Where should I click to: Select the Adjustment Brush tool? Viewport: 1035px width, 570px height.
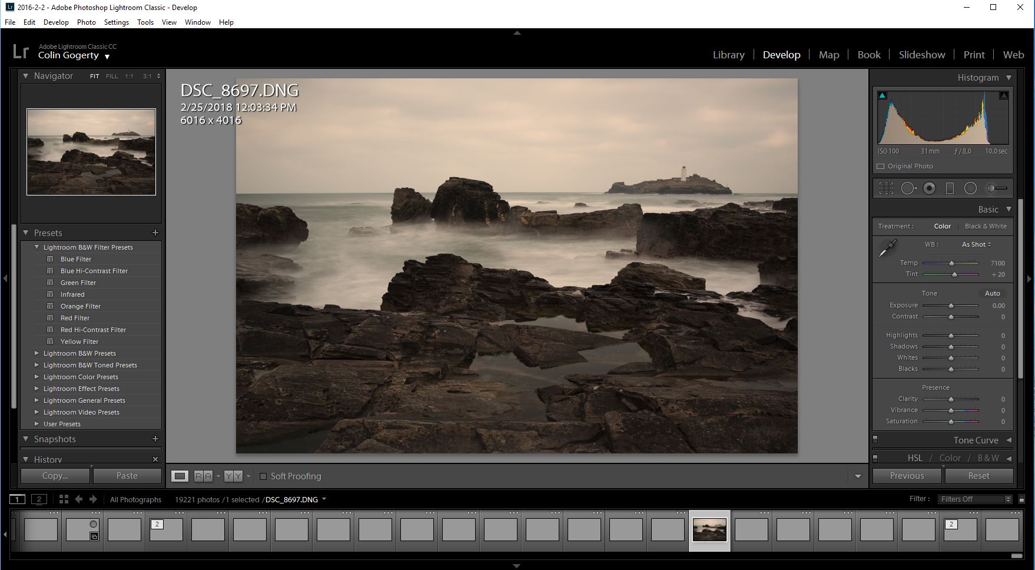997,188
